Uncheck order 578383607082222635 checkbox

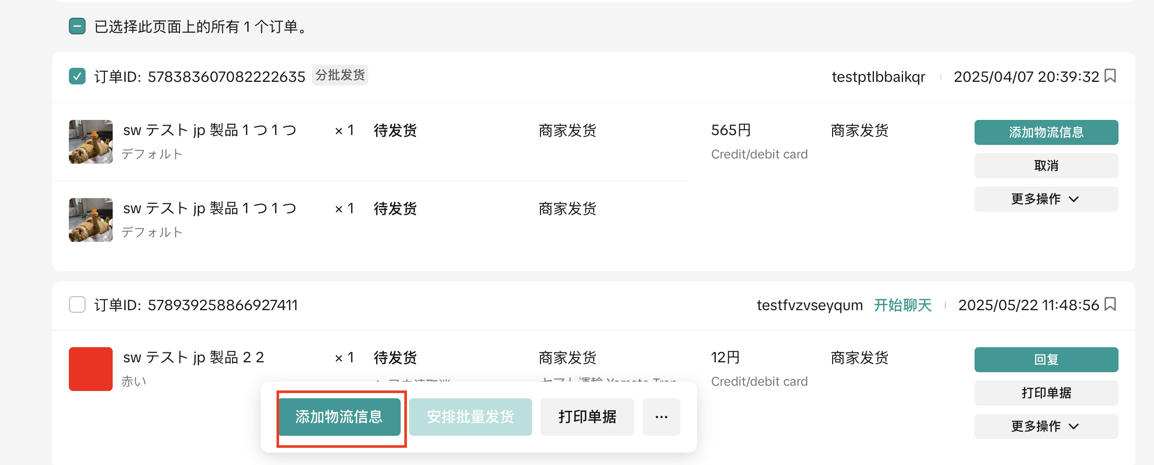coord(77,77)
